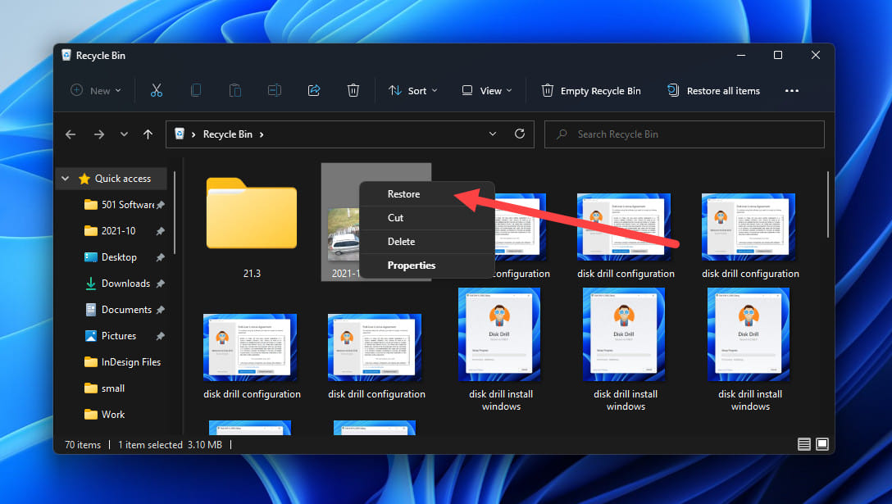This screenshot has width=892, height=504.
Task: Open 501 Software in Quick access
Action: pos(128,205)
